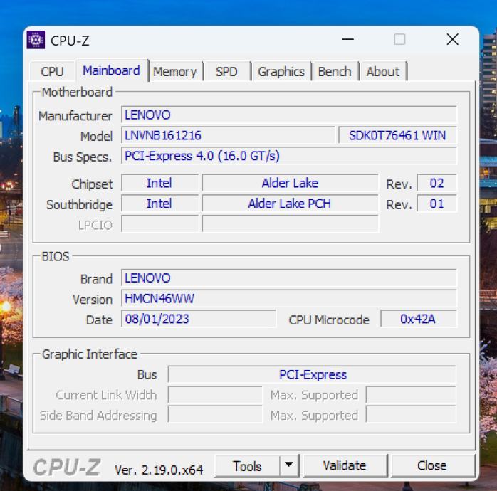Screen dimensions: 497x491
Task: Click the empty Current Link Width field
Action: pyautogui.click(x=215, y=395)
